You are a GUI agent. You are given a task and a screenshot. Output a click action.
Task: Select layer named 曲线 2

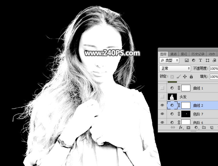(x=198, y=105)
